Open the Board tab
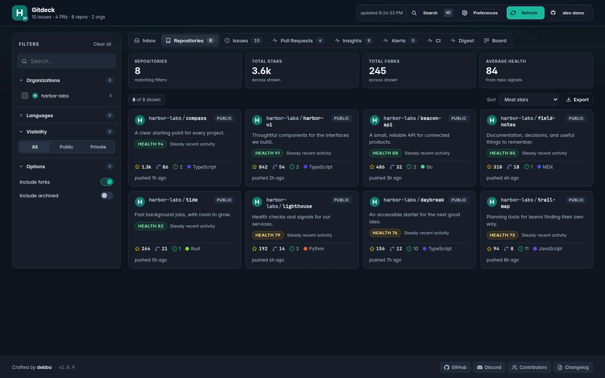 point(495,40)
